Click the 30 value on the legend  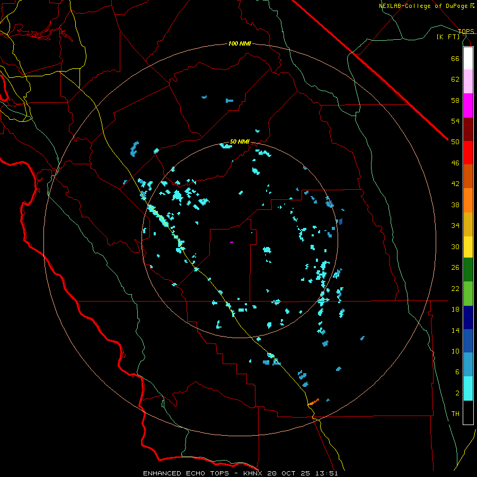pyautogui.click(x=455, y=246)
